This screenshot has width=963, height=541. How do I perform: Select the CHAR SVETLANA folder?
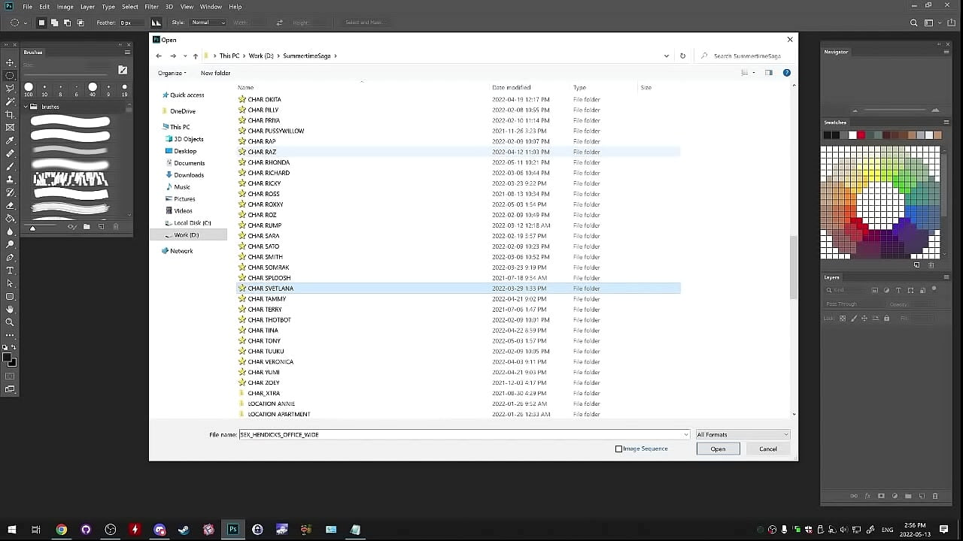270,289
